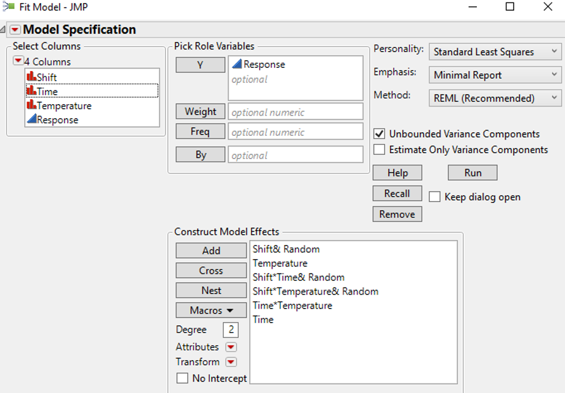Click the red triangle next to 4 Columns
The image size is (565, 393).
tap(18, 61)
